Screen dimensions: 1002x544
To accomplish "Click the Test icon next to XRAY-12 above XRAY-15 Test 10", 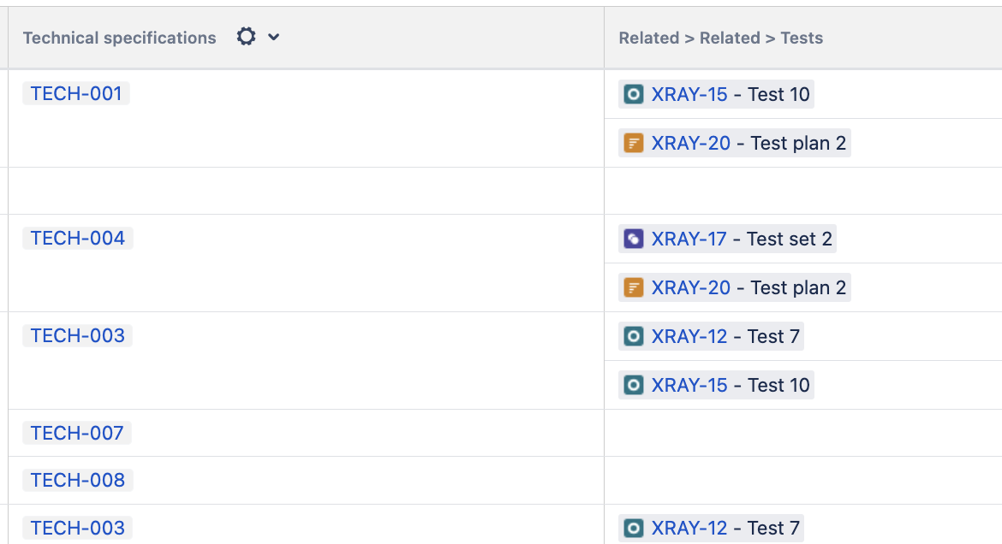I will (x=633, y=336).
